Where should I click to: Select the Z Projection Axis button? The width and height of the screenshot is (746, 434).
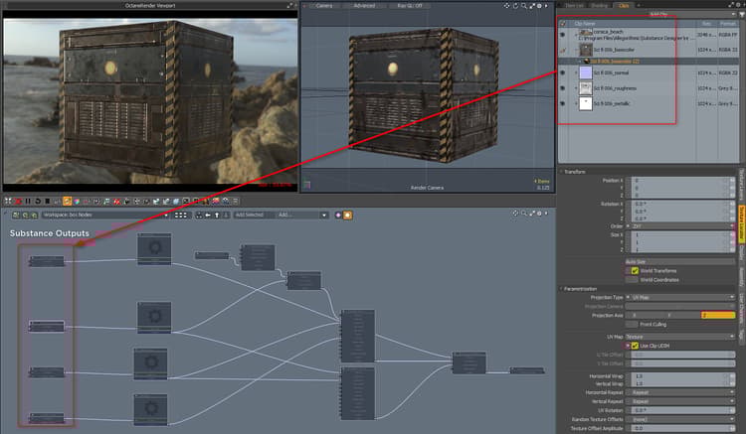pyautogui.click(x=716, y=315)
